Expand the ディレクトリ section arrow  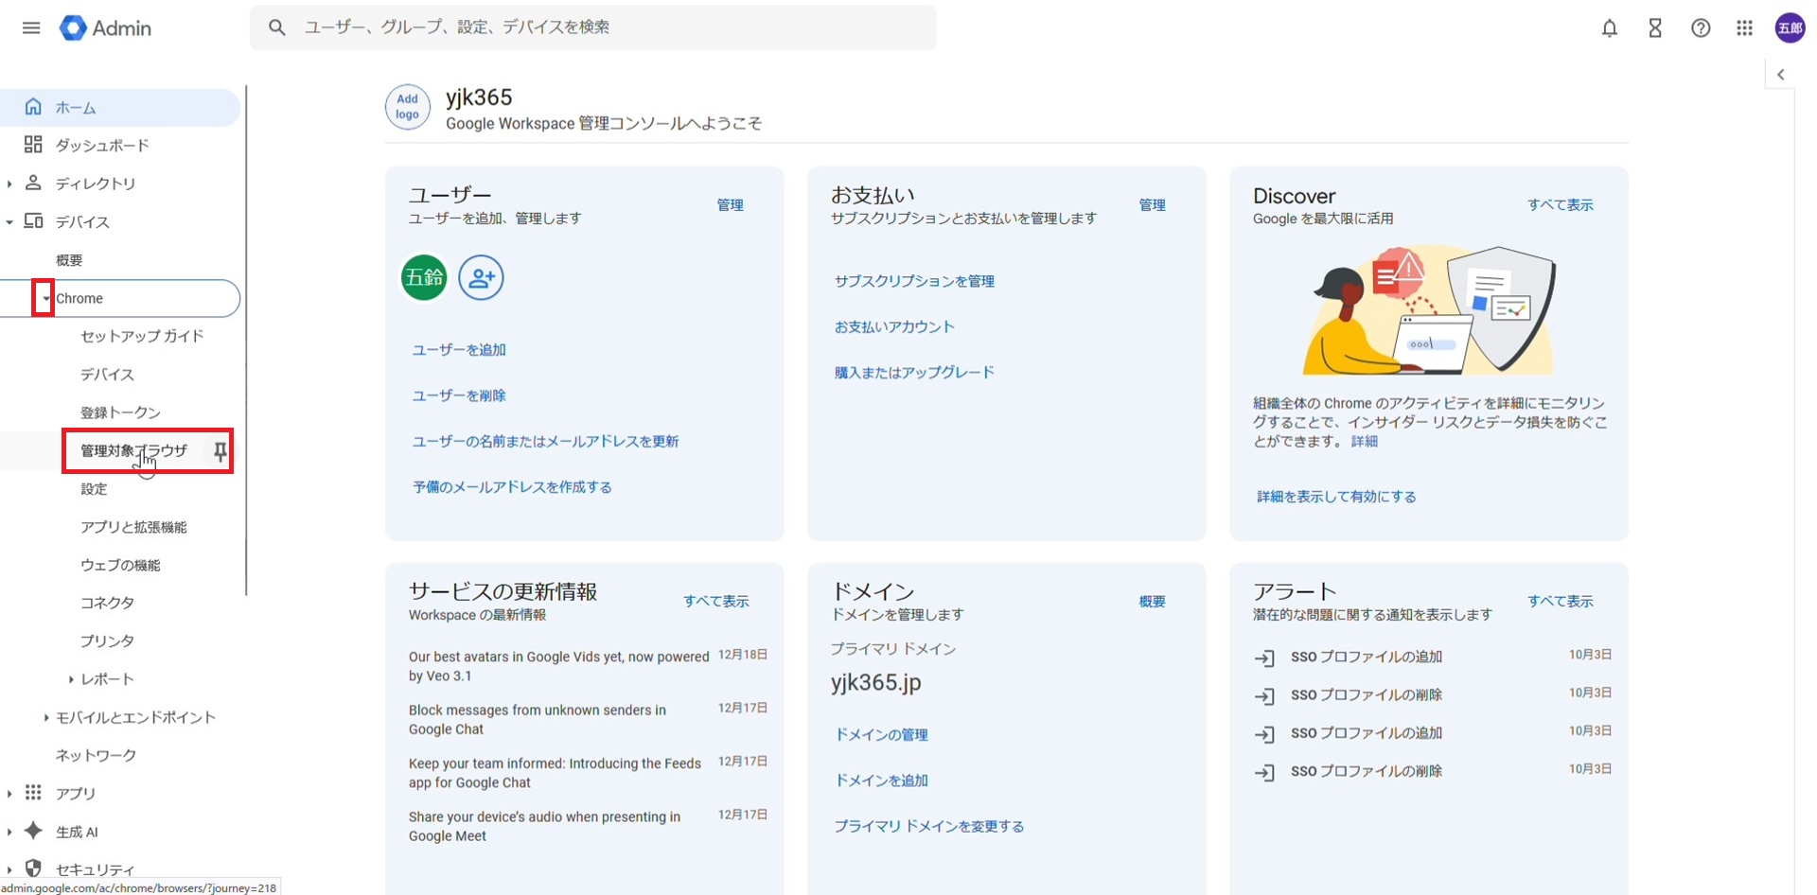9,184
